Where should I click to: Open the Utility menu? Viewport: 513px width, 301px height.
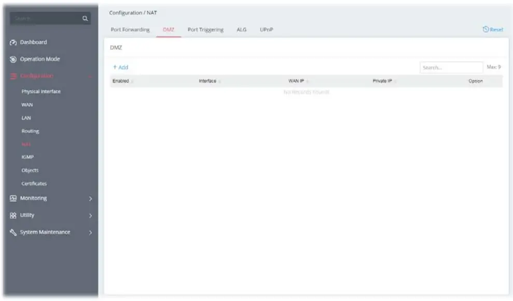pyautogui.click(x=27, y=215)
